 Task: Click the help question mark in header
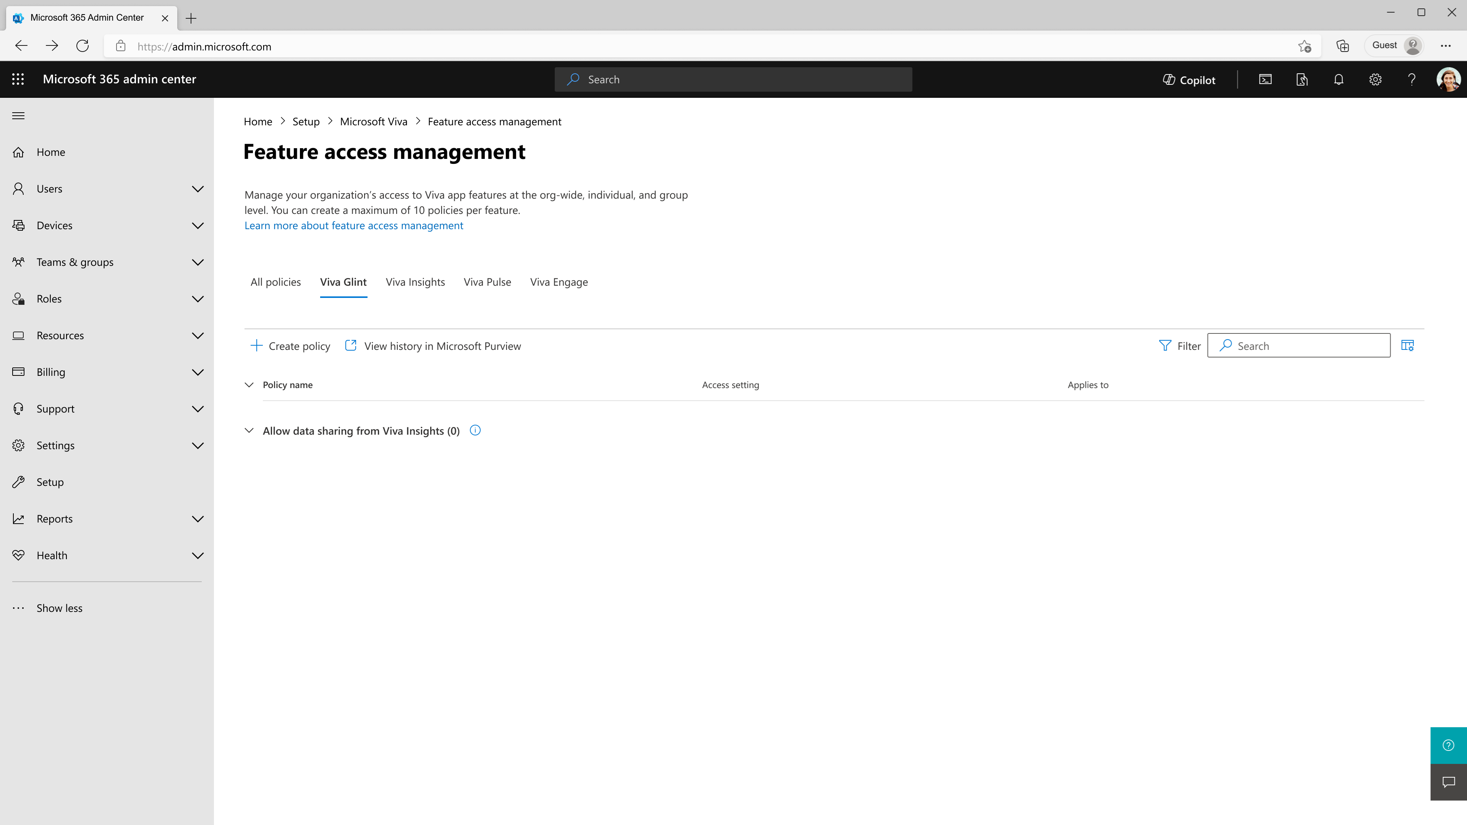[1411, 80]
